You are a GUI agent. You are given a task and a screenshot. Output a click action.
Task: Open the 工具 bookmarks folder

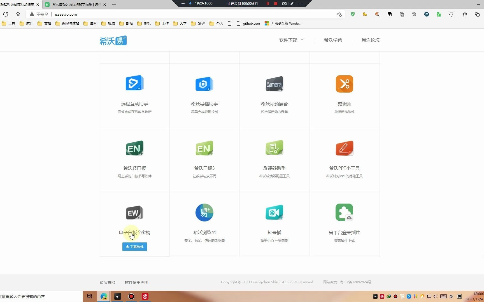tap(8, 23)
